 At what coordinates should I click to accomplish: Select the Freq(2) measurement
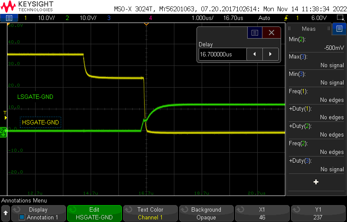tap(317, 147)
